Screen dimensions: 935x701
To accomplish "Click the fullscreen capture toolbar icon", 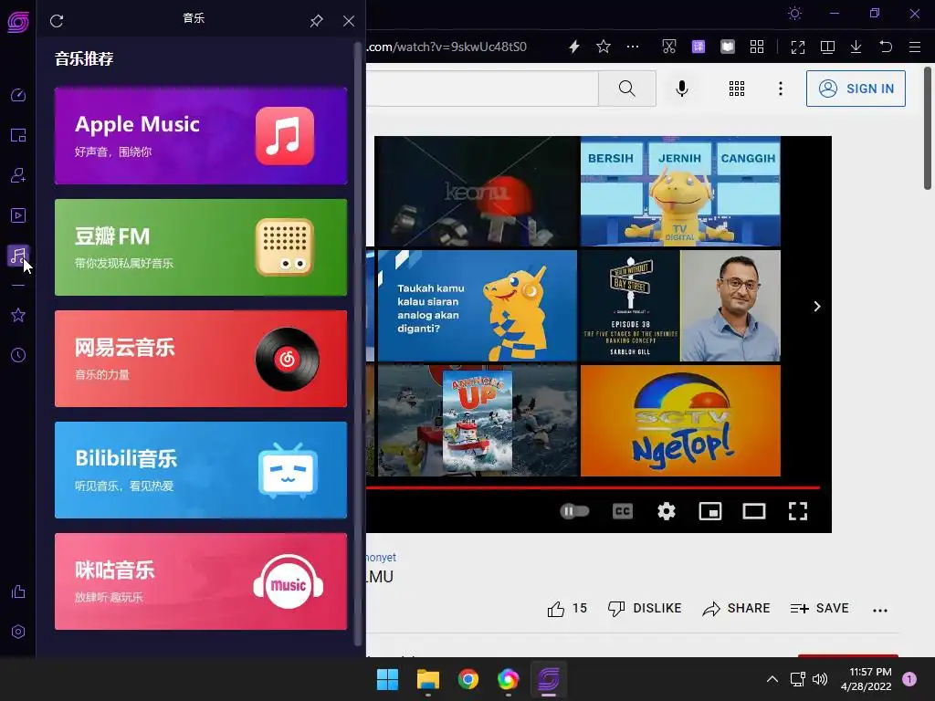I will click(x=798, y=47).
